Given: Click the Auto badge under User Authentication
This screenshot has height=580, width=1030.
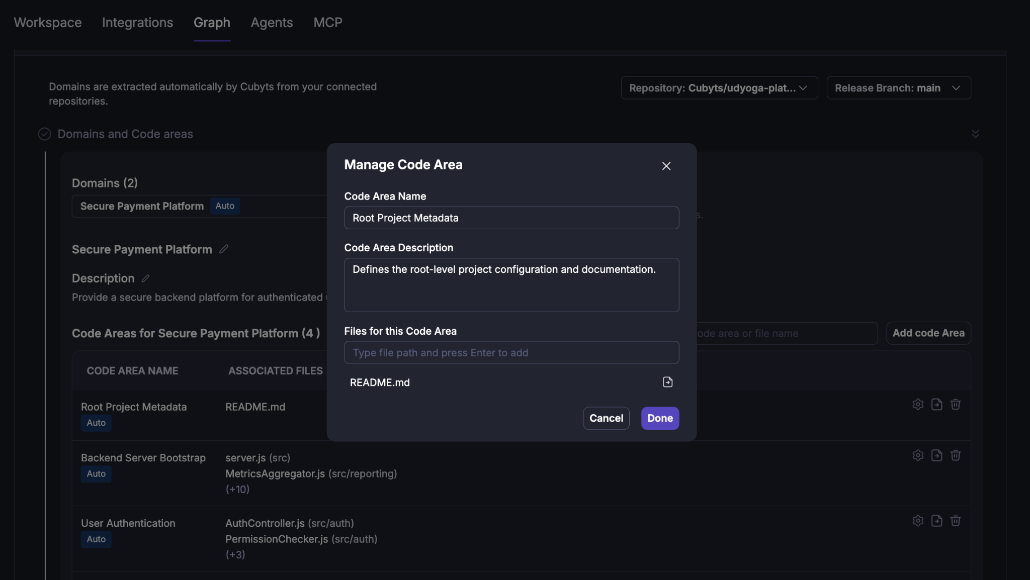Looking at the screenshot, I should coord(96,539).
